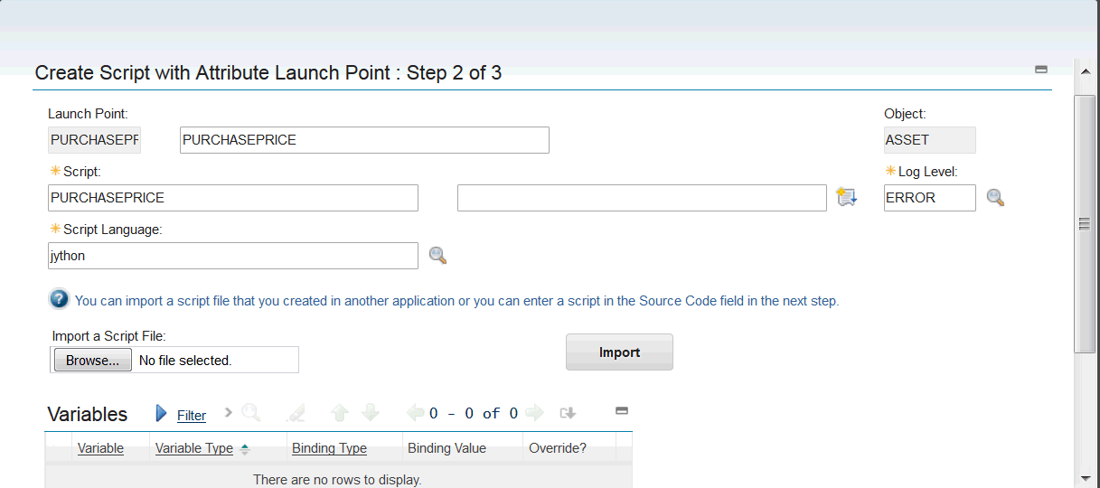
Task: Click the Variables previous row up arrow
Action: coord(340,414)
